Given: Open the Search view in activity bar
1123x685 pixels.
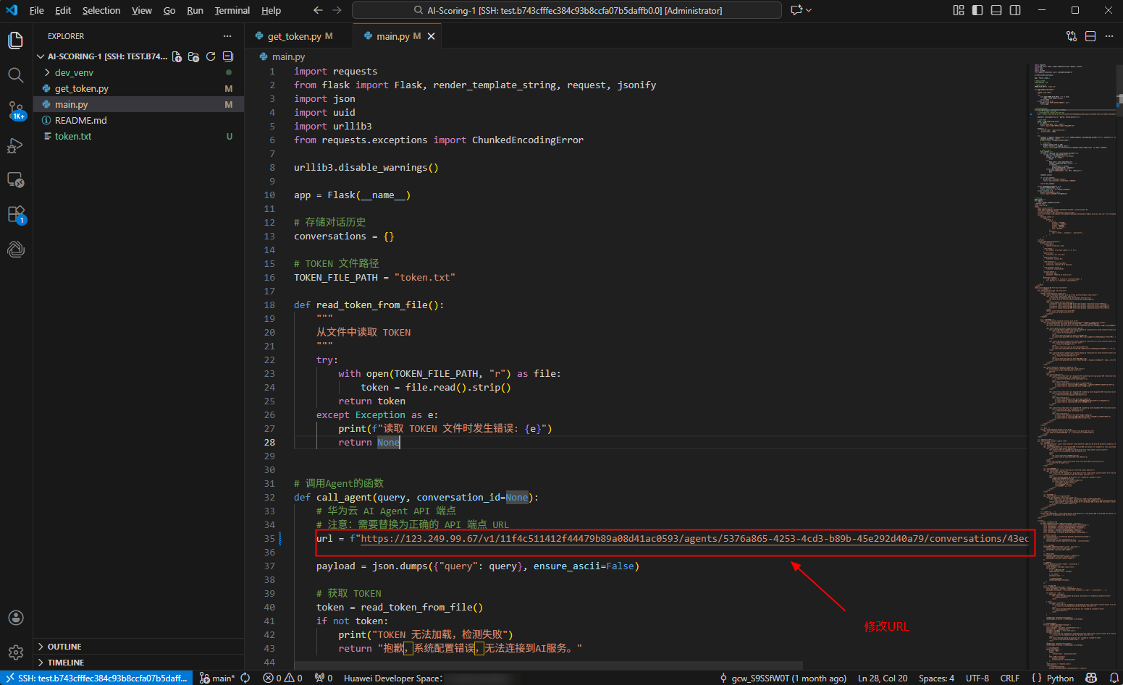Looking at the screenshot, I should pos(16,75).
